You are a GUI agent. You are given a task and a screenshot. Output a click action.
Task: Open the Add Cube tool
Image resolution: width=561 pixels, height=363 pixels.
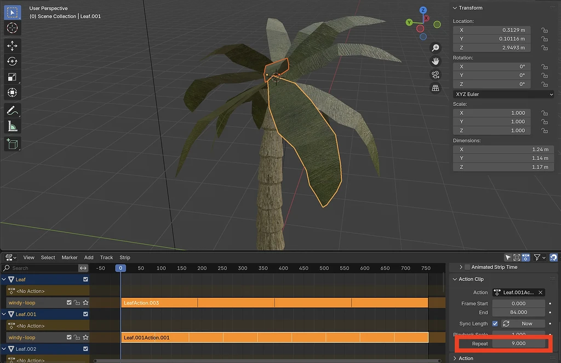12,144
